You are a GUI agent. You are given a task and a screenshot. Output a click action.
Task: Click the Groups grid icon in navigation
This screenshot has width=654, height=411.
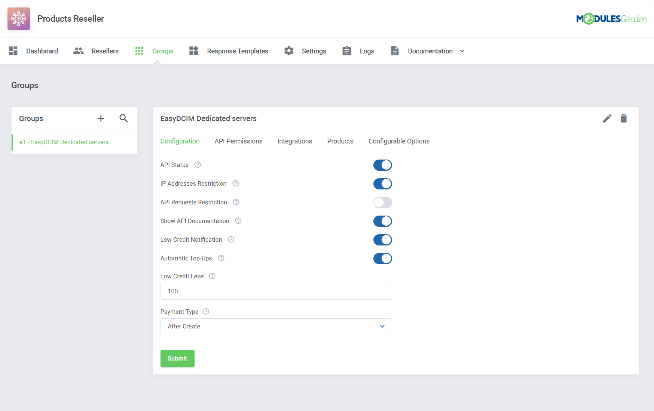(139, 51)
